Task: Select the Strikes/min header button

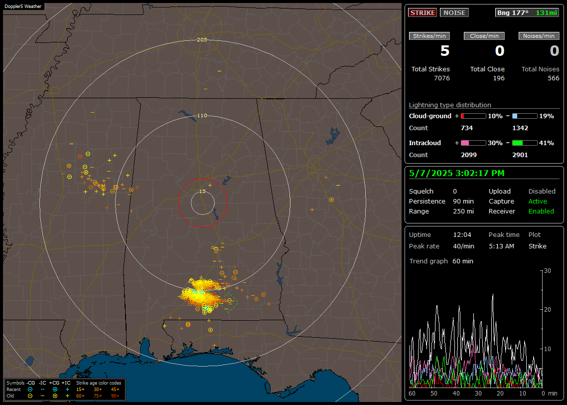Action: pyautogui.click(x=429, y=36)
